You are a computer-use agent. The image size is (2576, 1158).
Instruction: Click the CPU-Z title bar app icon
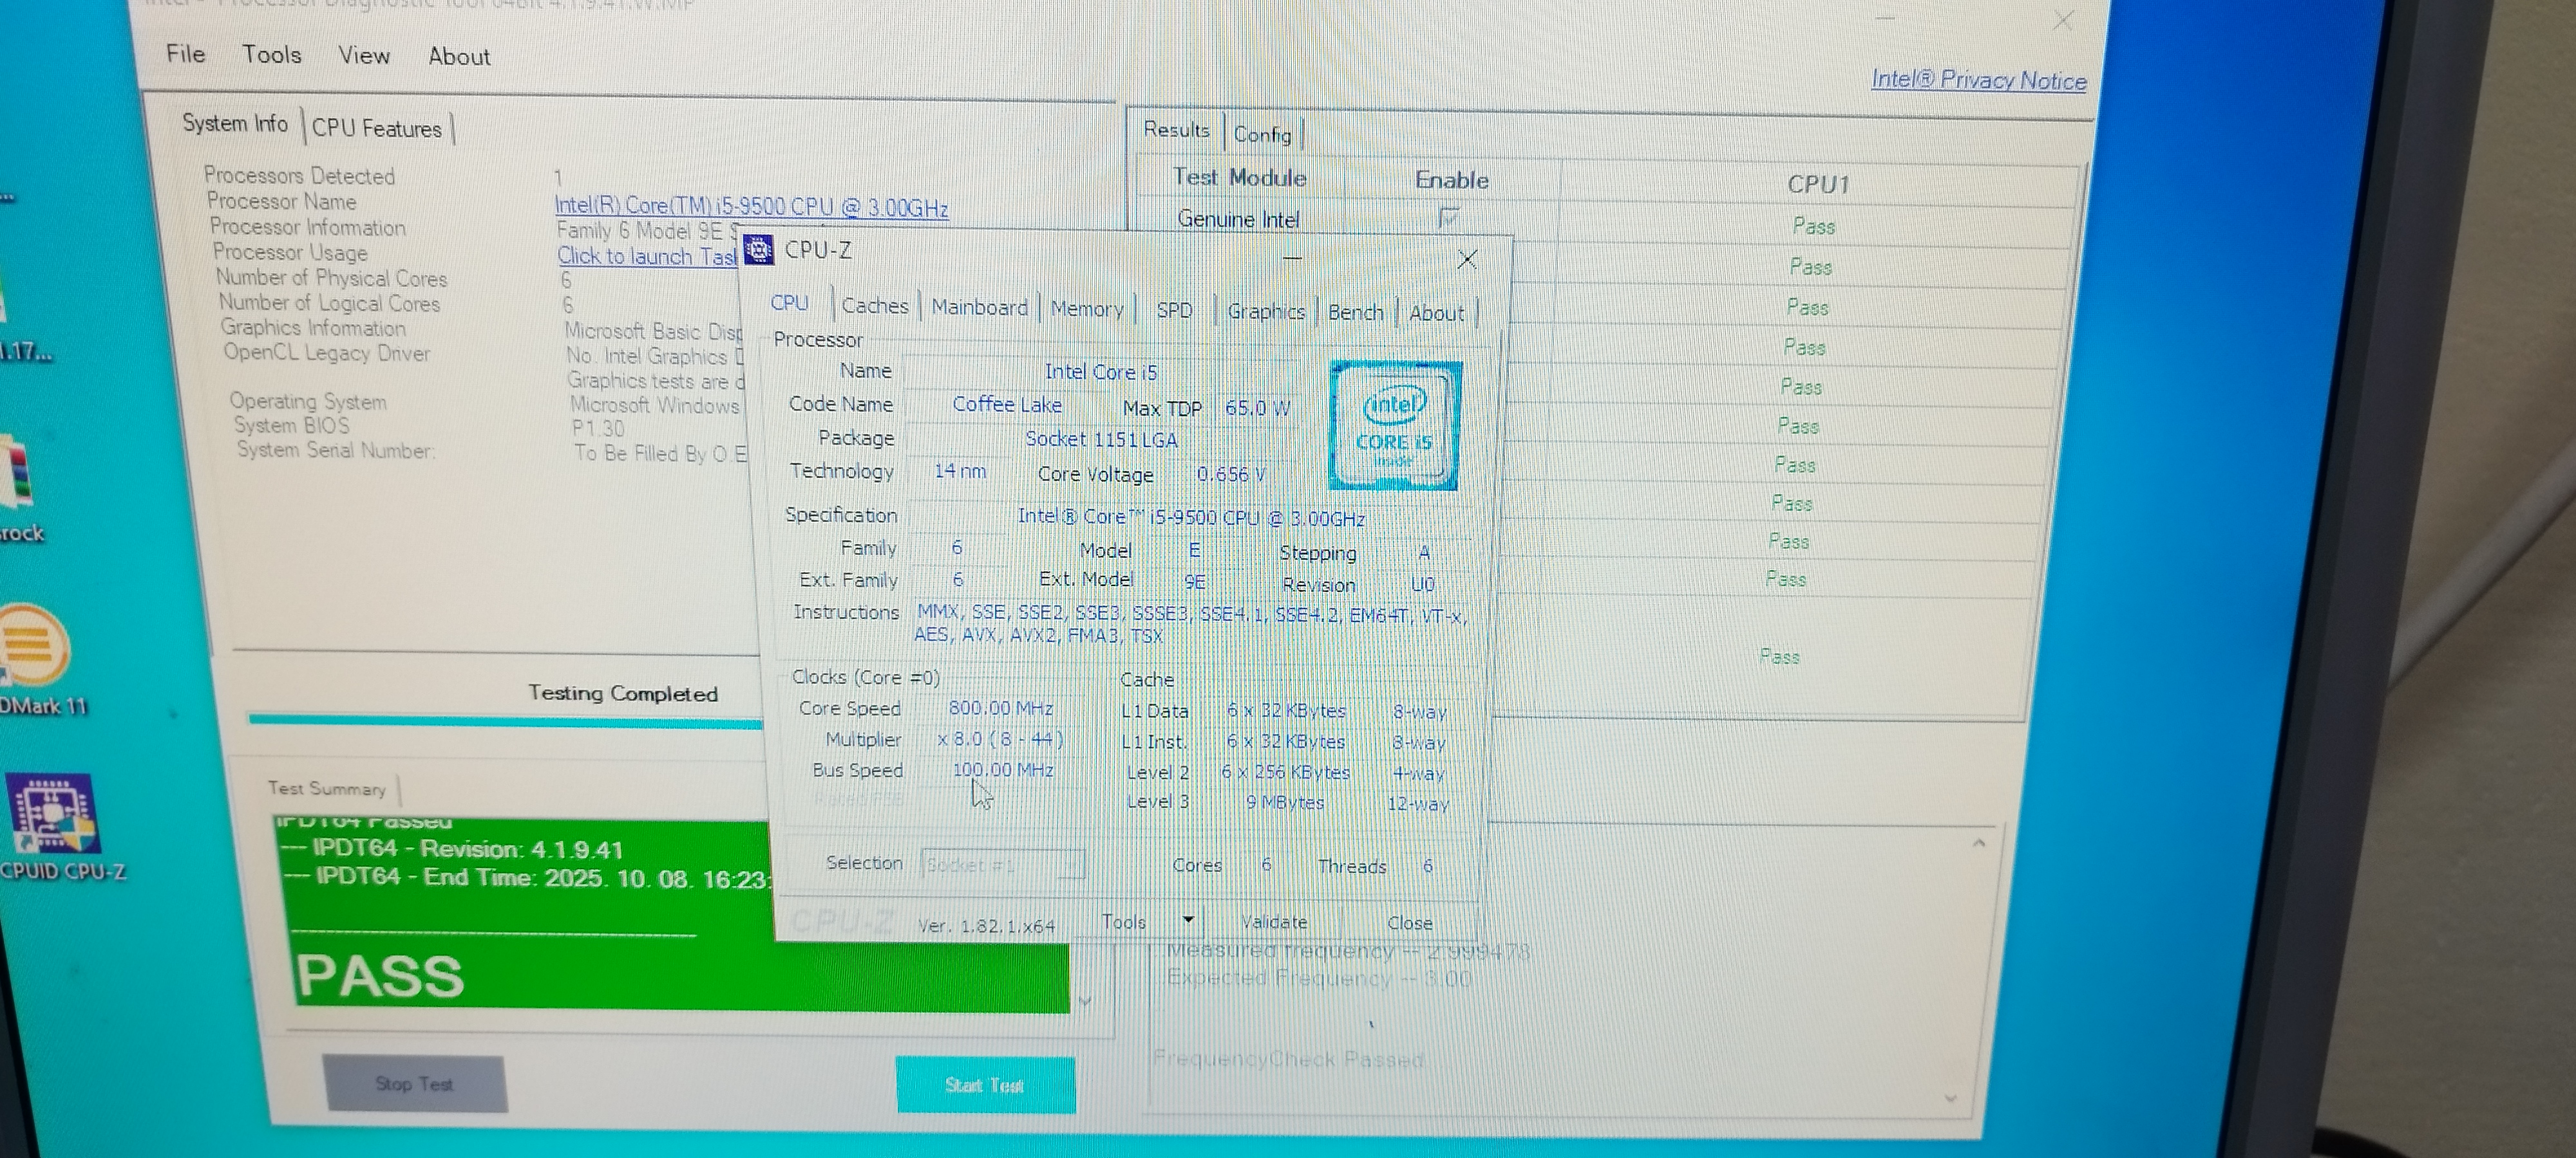pyautogui.click(x=758, y=250)
